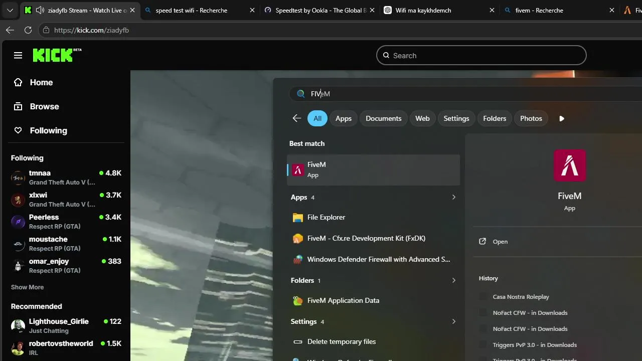
Task: Switch to Speedtest by Ookla tab
Action: 320,10
